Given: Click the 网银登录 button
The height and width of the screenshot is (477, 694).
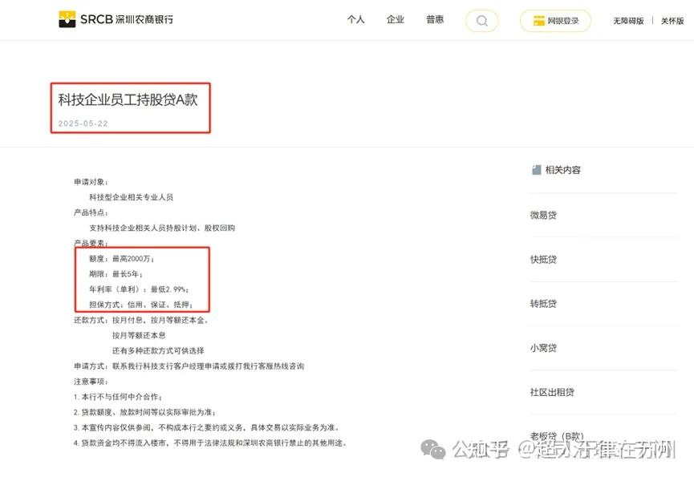Looking at the screenshot, I should click(555, 21).
